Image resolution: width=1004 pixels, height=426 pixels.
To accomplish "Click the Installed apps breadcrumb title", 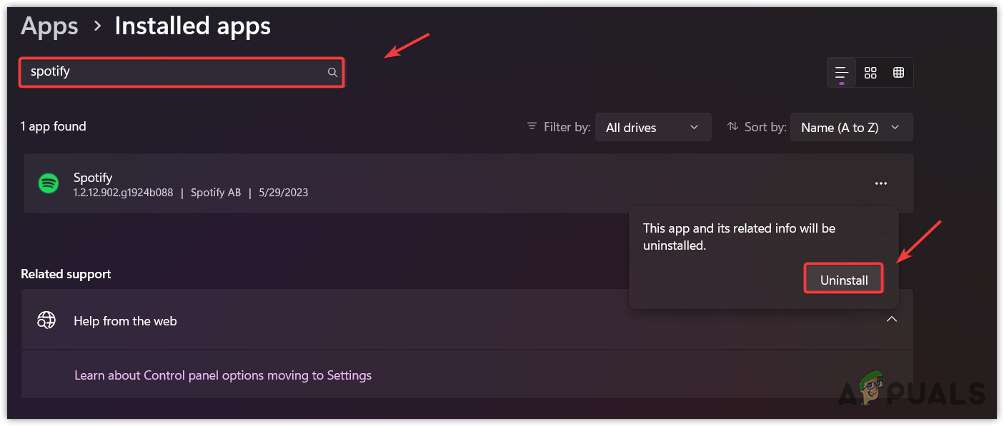I will (x=192, y=26).
